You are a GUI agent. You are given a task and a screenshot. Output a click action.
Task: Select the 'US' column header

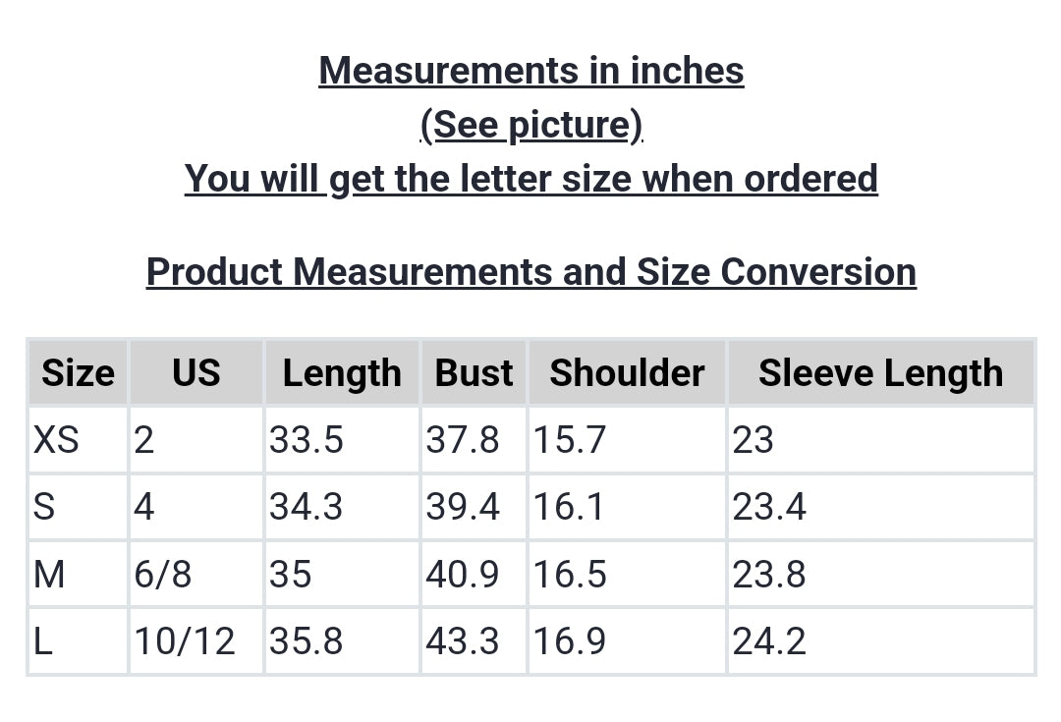click(x=195, y=373)
